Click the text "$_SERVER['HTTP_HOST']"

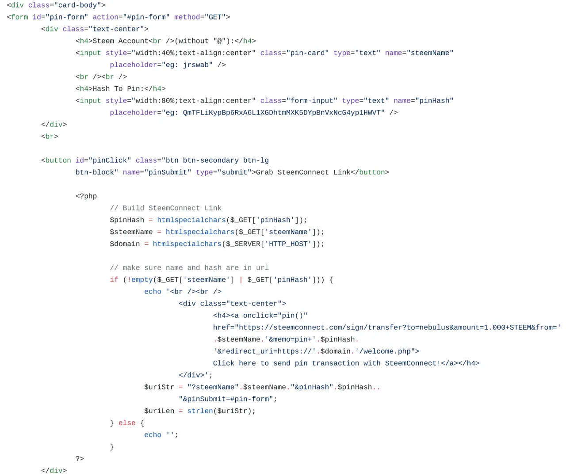(271, 244)
